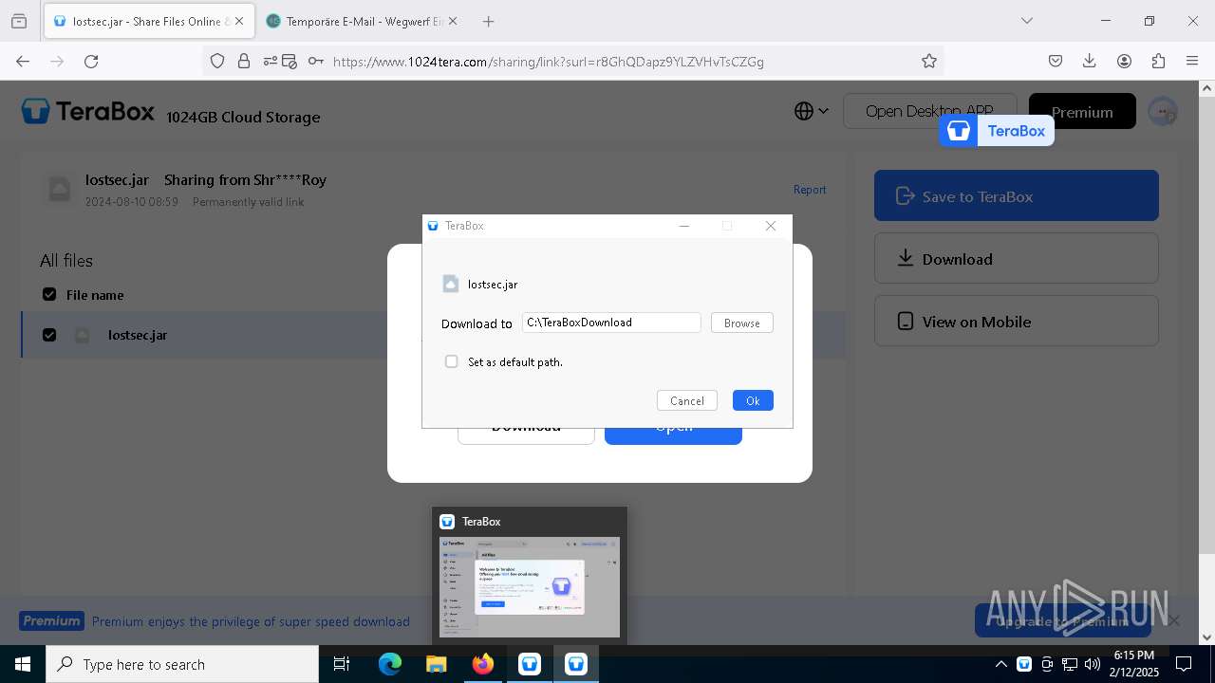Launch Microsoft Edge from taskbar
The image size is (1215, 683).
[390, 664]
